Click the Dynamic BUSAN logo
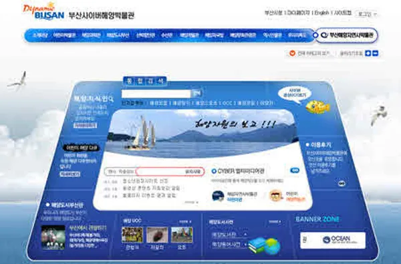 [x=43, y=11]
